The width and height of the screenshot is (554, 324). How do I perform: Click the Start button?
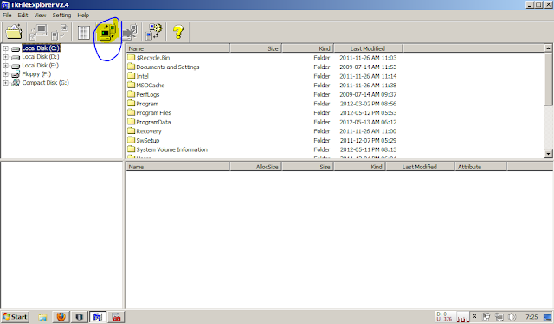click(x=15, y=317)
